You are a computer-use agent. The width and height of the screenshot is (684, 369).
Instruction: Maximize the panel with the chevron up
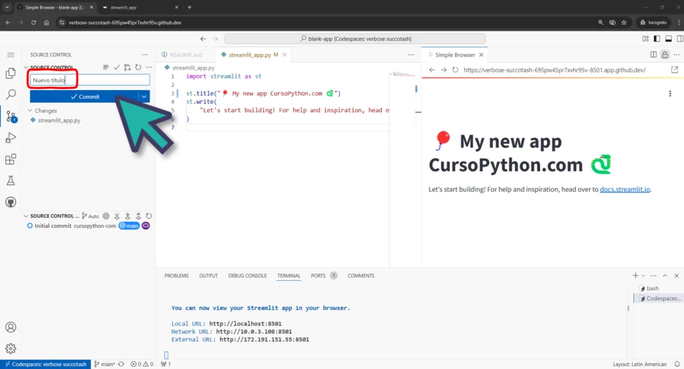coord(665,275)
